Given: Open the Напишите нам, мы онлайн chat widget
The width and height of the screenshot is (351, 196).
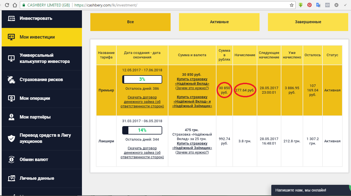Looking at the screenshot, I should 311,190.
